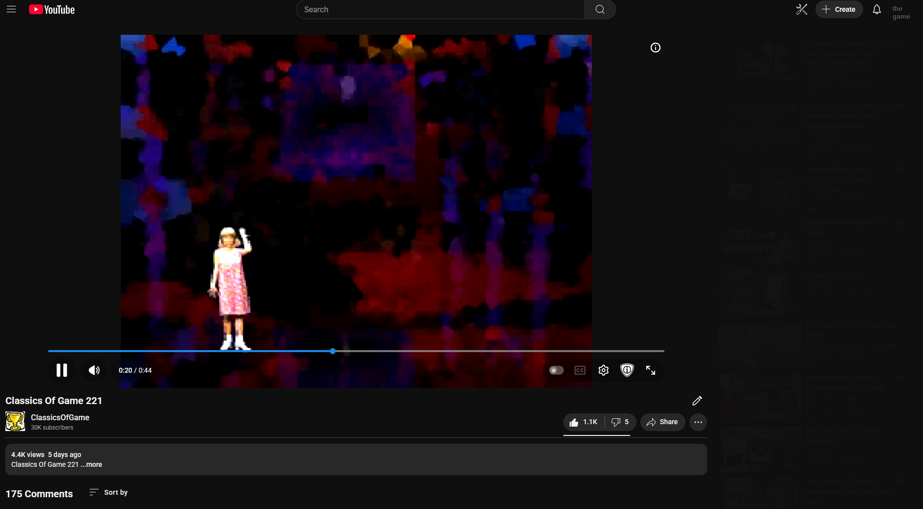Toggle the autoplay switch
The width and height of the screenshot is (923, 509).
pos(556,370)
